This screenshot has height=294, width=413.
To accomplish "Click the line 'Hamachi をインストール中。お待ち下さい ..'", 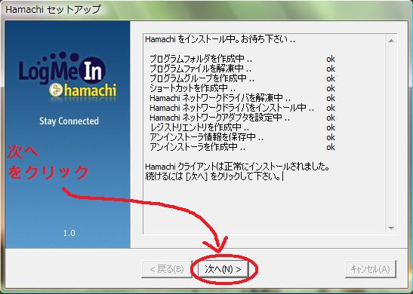I will tap(220, 39).
